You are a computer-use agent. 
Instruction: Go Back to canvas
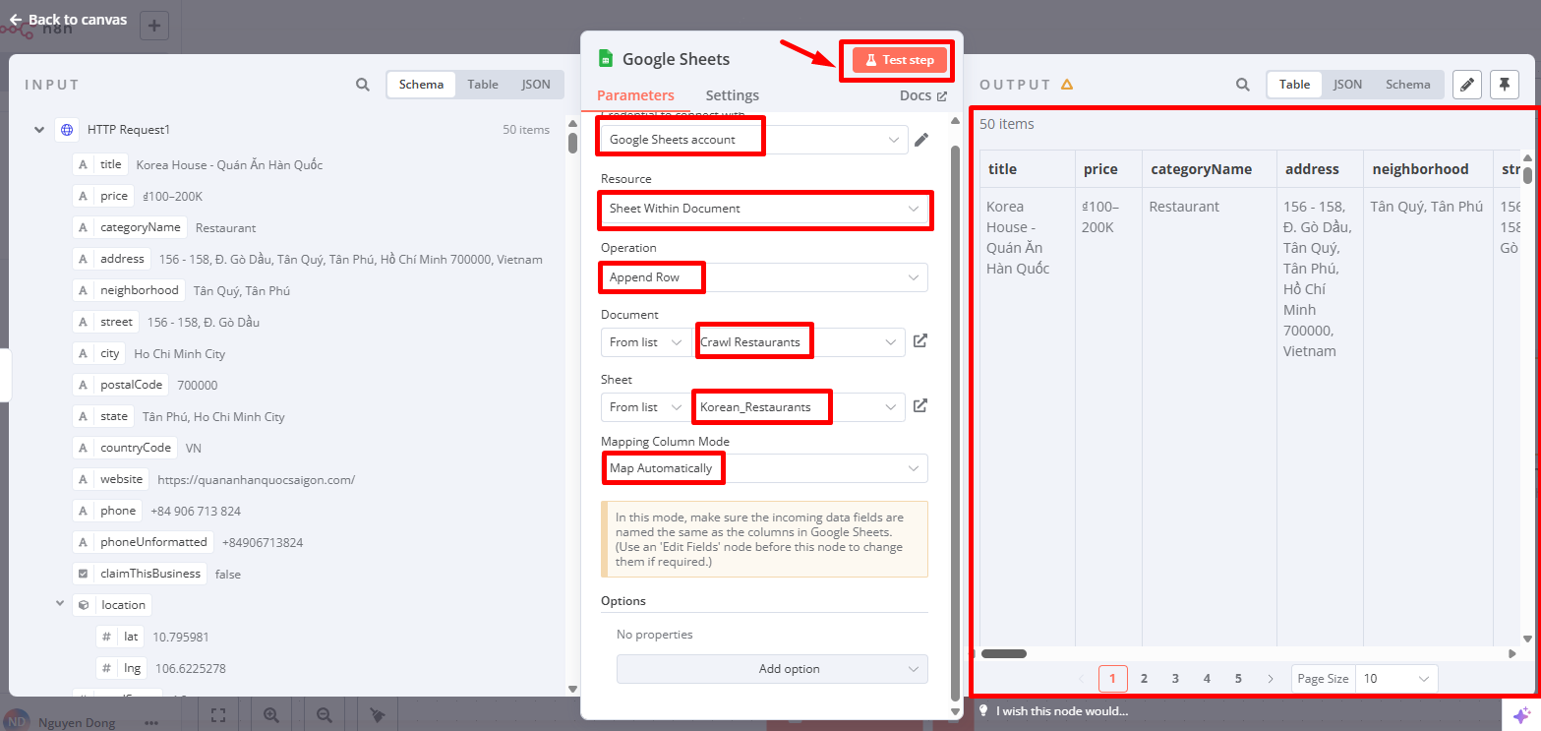[68, 20]
